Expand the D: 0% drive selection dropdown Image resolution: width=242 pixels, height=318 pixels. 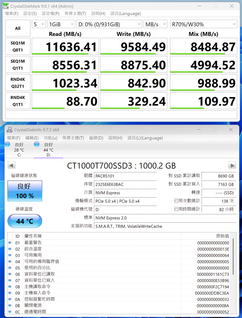click(109, 24)
